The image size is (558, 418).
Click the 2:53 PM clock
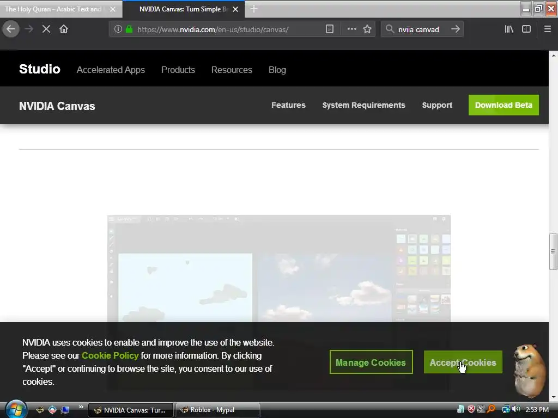[x=537, y=409]
